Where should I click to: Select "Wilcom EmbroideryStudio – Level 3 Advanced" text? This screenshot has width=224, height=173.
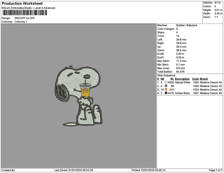pyautogui.click(x=28, y=8)
